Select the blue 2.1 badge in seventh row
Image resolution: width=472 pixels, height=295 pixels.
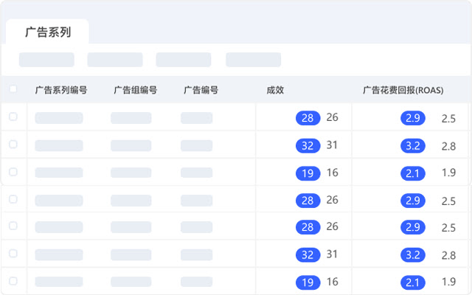[413, 282]
